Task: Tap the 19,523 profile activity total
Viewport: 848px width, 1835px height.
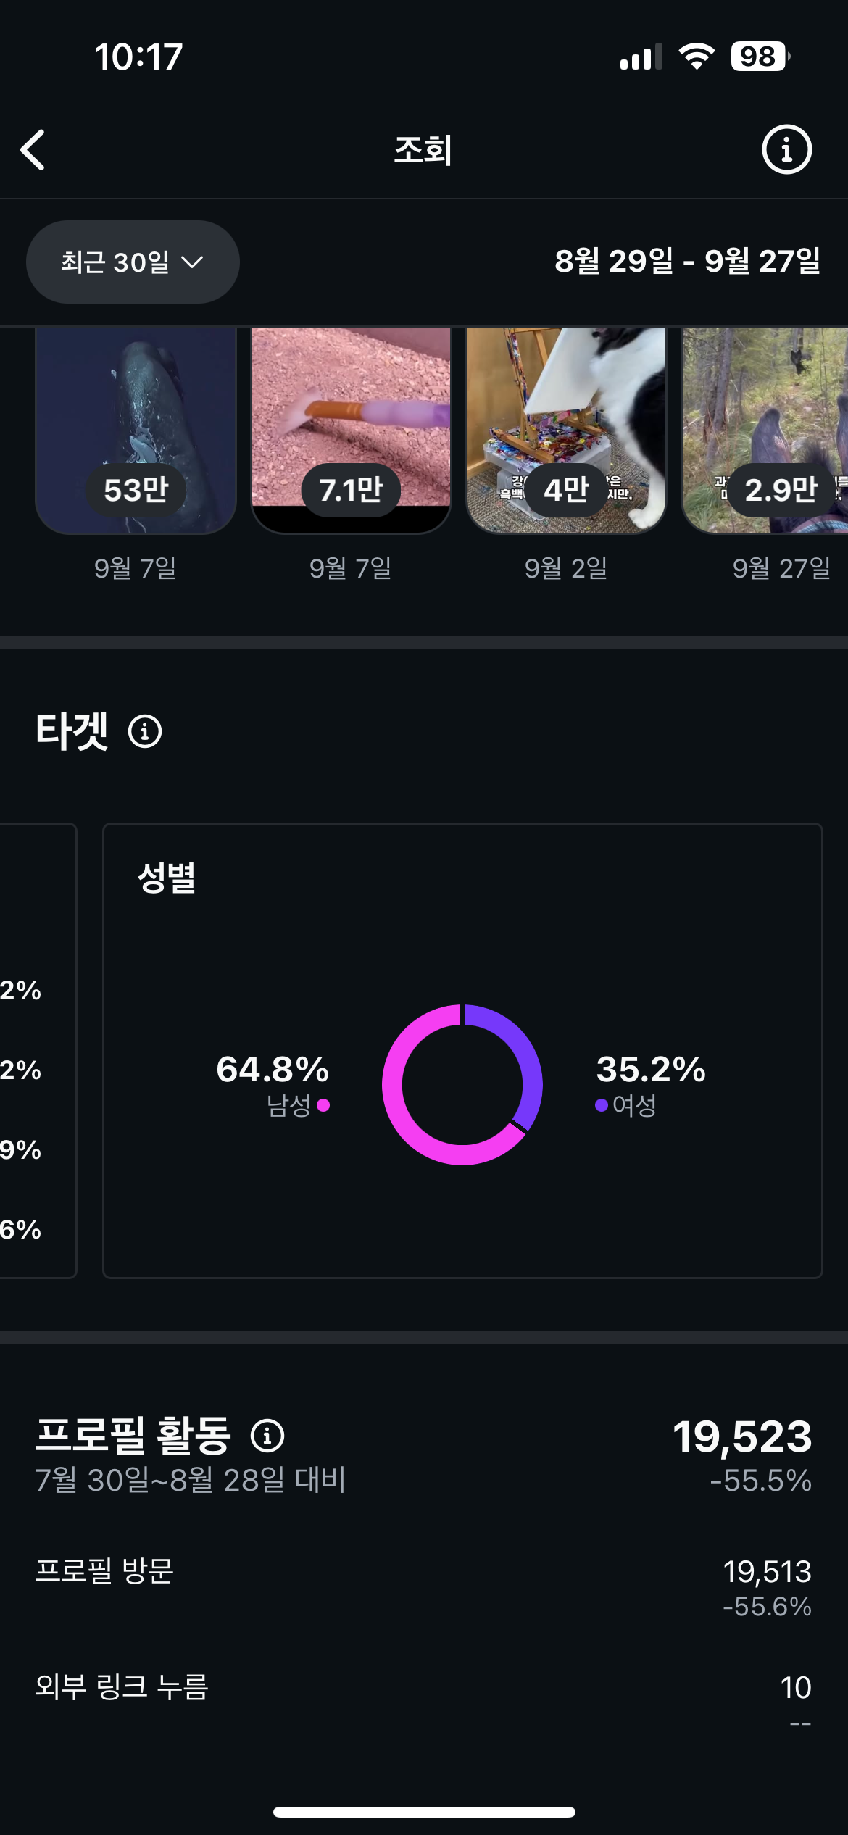Action: click(742, 1437)
